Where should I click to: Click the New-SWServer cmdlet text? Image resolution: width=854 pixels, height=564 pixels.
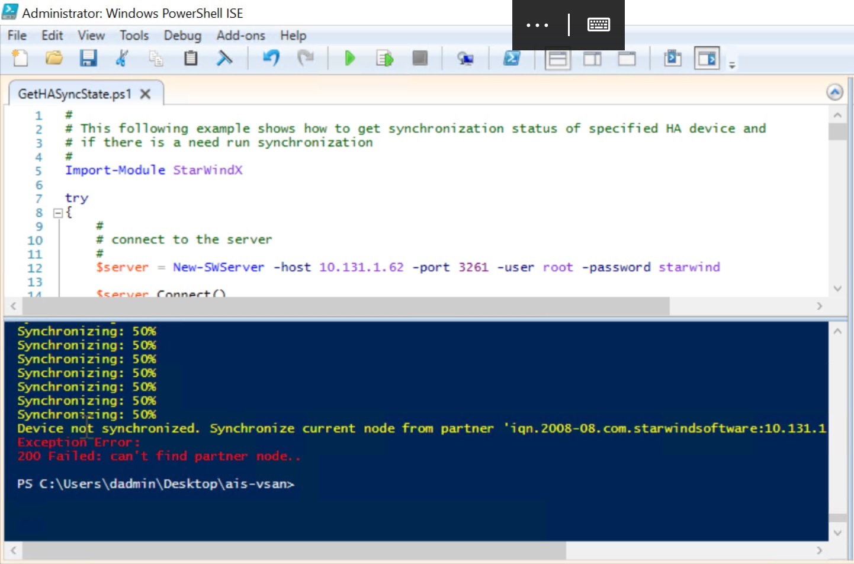219,267
